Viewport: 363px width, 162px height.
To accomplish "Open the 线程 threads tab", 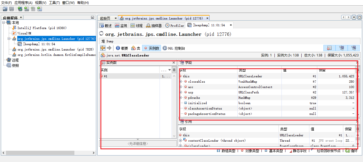I will coord(137,25).
